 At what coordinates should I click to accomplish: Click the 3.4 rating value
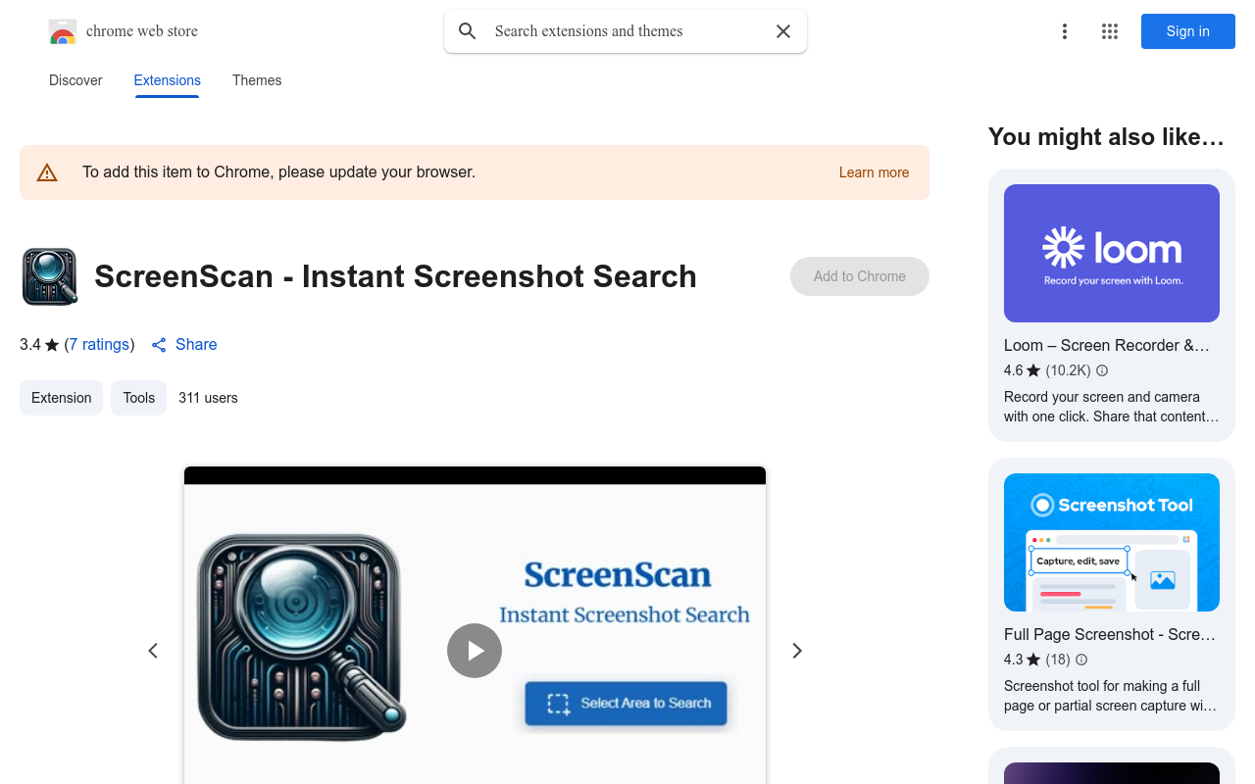coord(30,345)
